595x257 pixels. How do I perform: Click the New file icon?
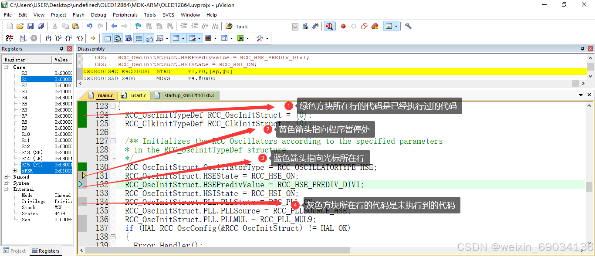coord(10,26)
